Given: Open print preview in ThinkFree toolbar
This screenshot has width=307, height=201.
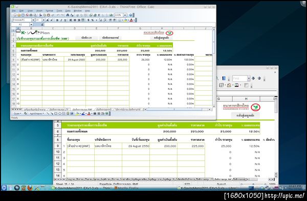Looking at the screenshot, I should [x=35, y=15].
